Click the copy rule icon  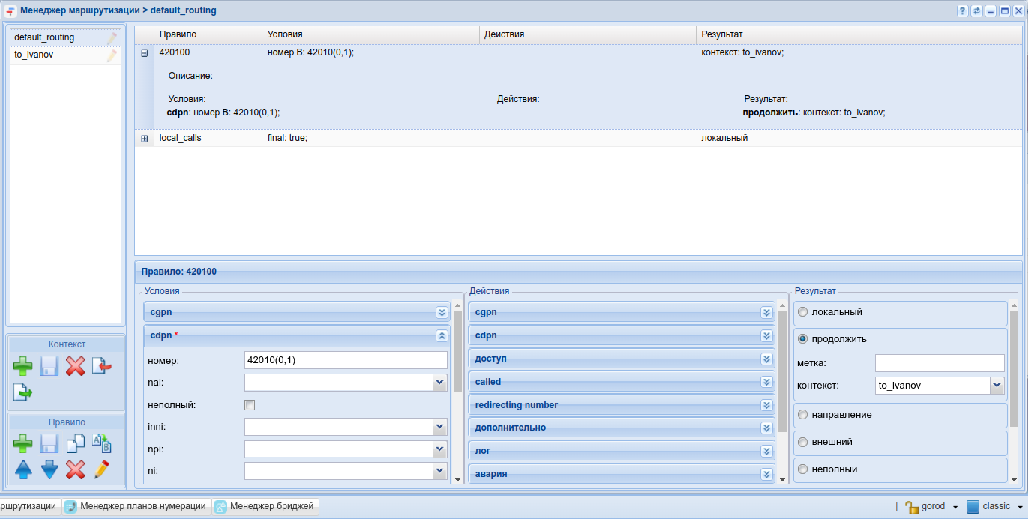click(x=76, y=443)
